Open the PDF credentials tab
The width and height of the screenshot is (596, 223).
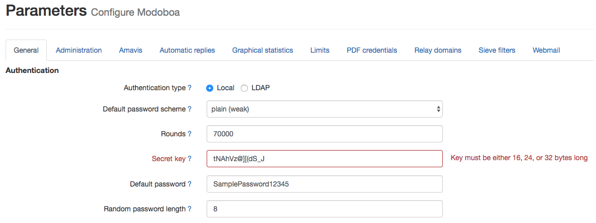click(372, 50)
